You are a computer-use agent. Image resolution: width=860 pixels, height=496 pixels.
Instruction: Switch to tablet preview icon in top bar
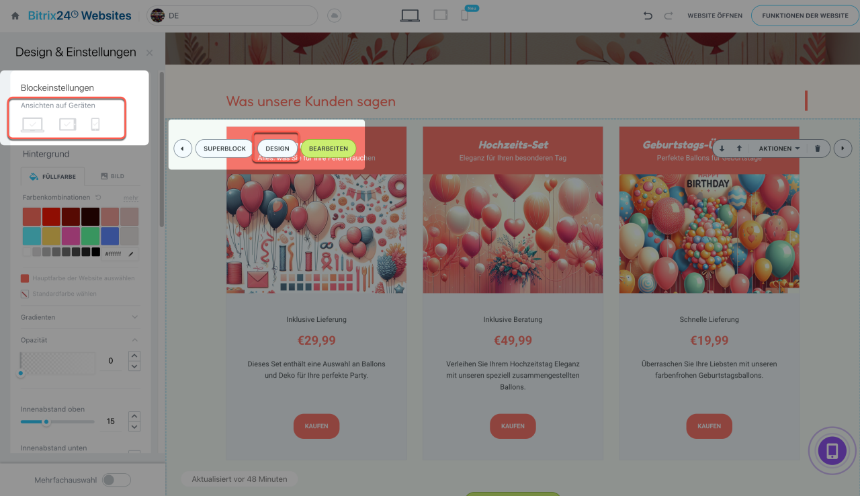point(440,15)
